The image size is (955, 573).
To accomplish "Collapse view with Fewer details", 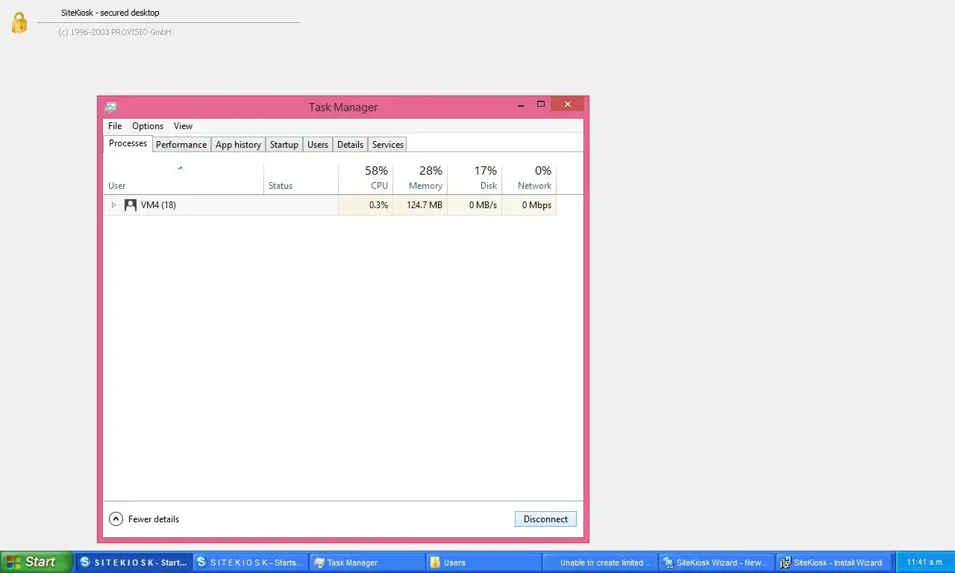I will (x=145, y=519).
